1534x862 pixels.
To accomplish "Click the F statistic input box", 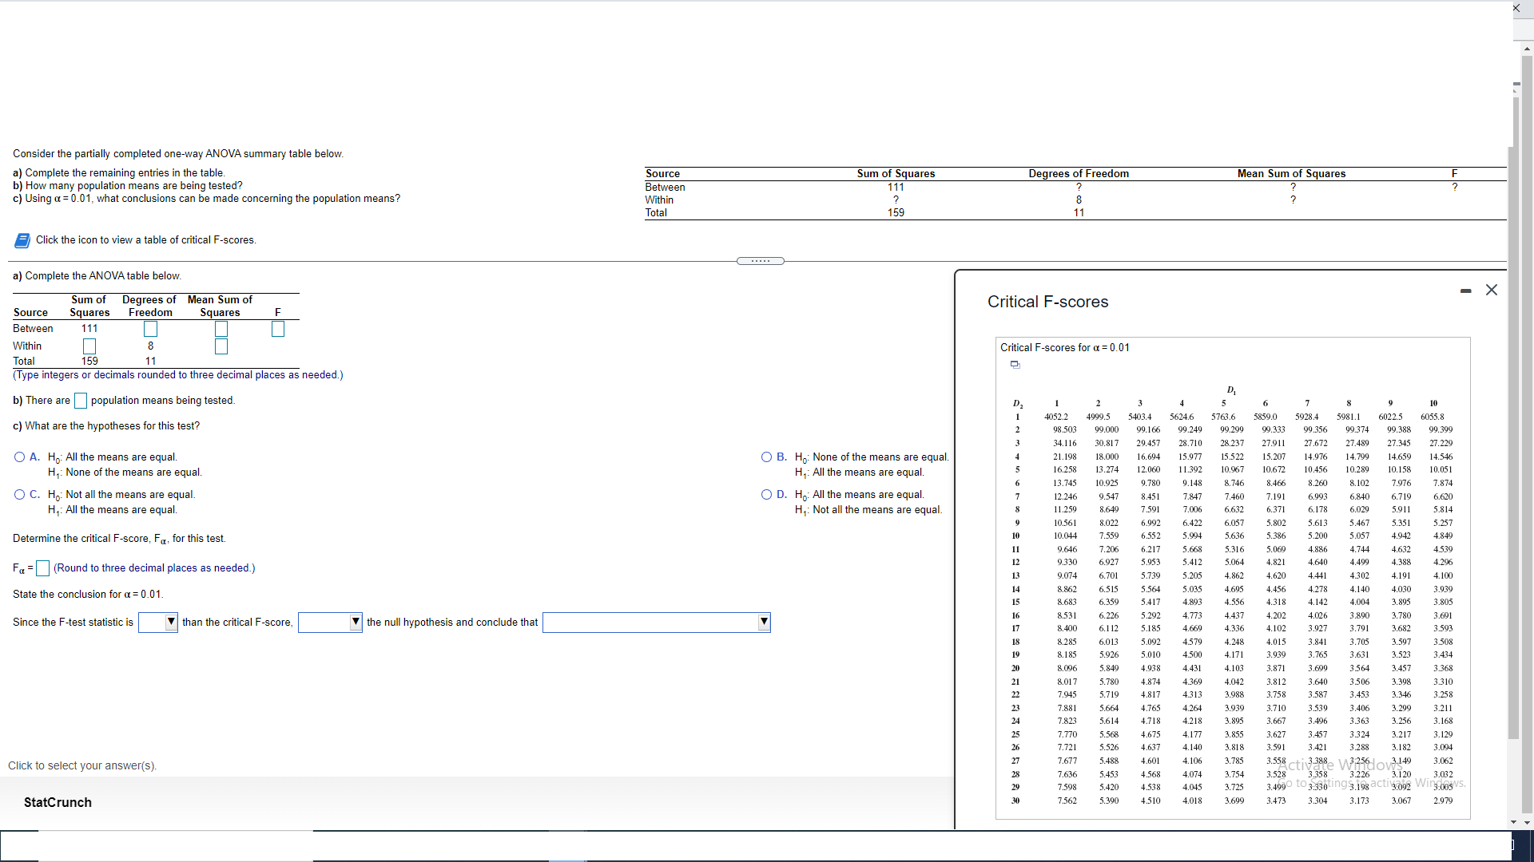I will click(x=278, y=329).
